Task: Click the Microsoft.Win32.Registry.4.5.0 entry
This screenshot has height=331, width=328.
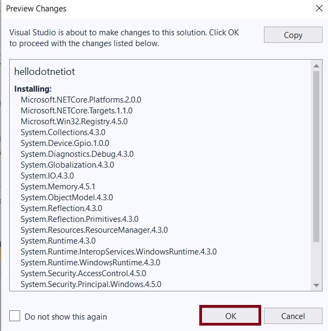Action: tap(74, 122)
